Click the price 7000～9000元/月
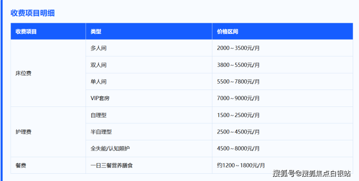 pyautogui.click(x=238, y=98)
